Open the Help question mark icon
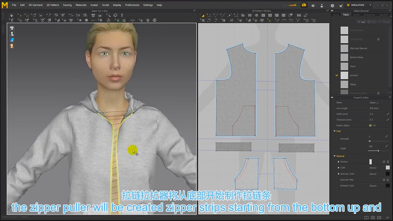The width and height of the screenshot is (393, 221). point(332,5)
